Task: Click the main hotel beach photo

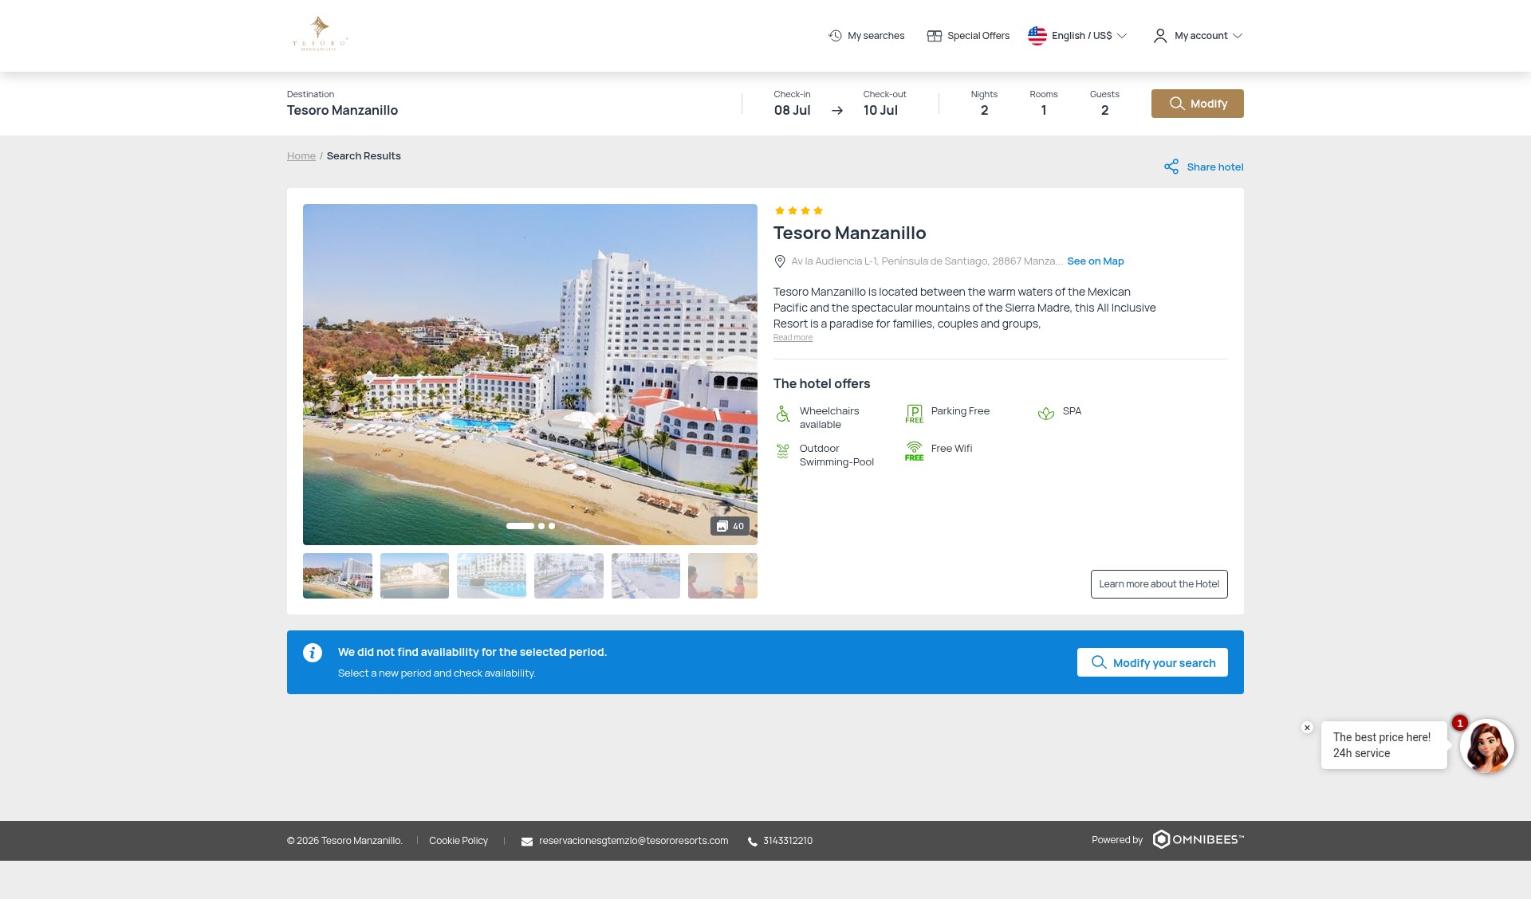Action: [530, 375]
